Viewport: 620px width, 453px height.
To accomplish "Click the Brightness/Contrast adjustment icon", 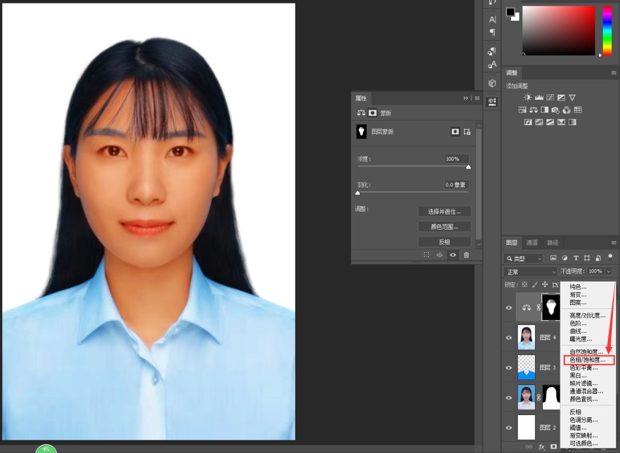I will coord(528,98).
